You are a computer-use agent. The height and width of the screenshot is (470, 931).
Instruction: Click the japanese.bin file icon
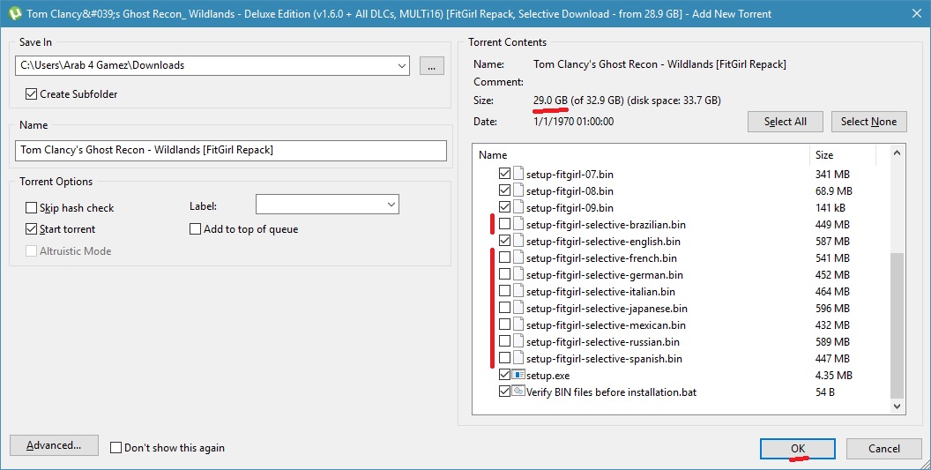(x=518, y=308)
